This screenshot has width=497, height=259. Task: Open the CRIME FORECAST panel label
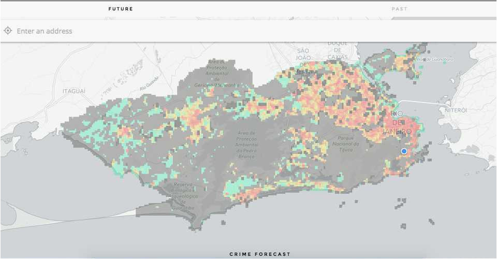(260, 254)
